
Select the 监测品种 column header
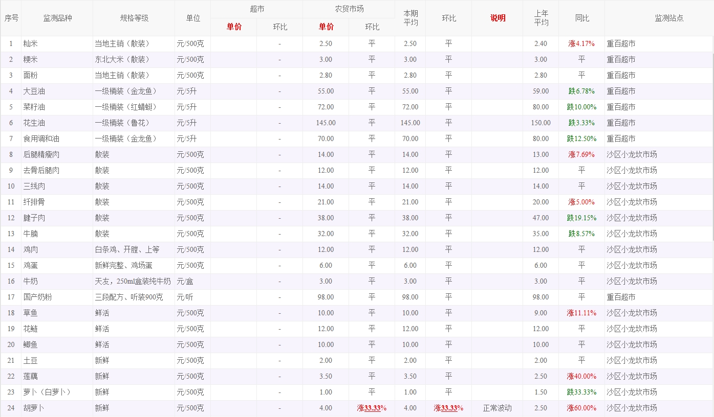tap(57, 18)
